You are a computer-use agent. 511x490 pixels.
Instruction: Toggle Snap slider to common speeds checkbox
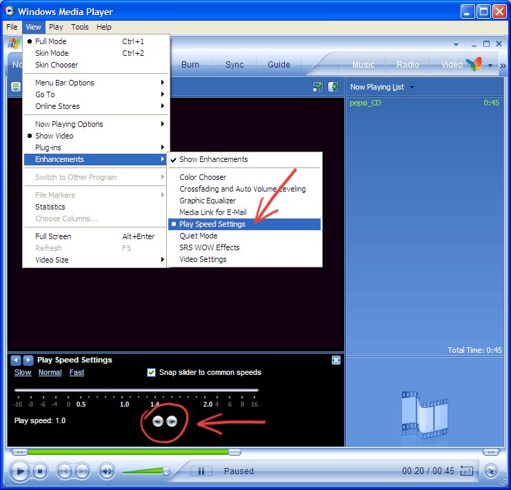point(151,372)
